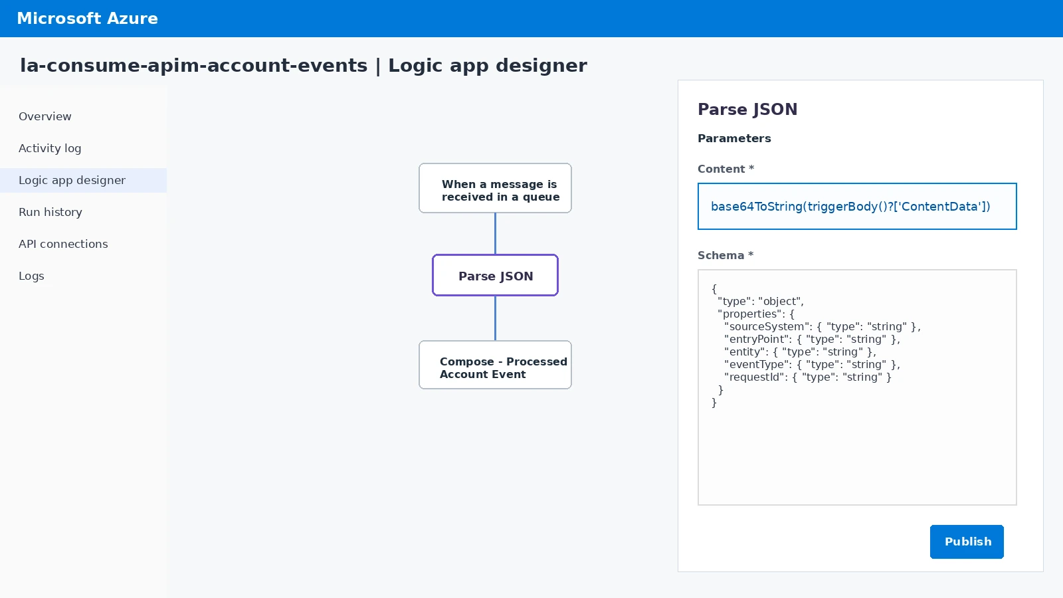Open the Activity log page
This screenshot has height=598, width=1063.
[83, 148]
